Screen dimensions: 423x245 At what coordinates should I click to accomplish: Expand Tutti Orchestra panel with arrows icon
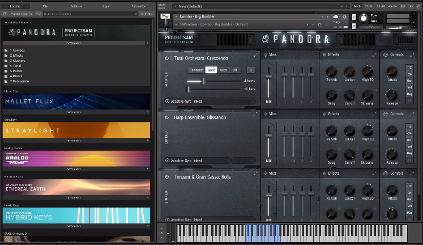pyautogui.click(x=255, y=55)
